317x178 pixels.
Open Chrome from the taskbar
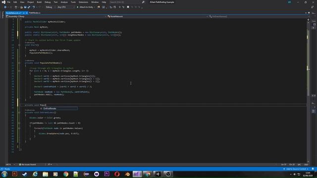(66, 174)
